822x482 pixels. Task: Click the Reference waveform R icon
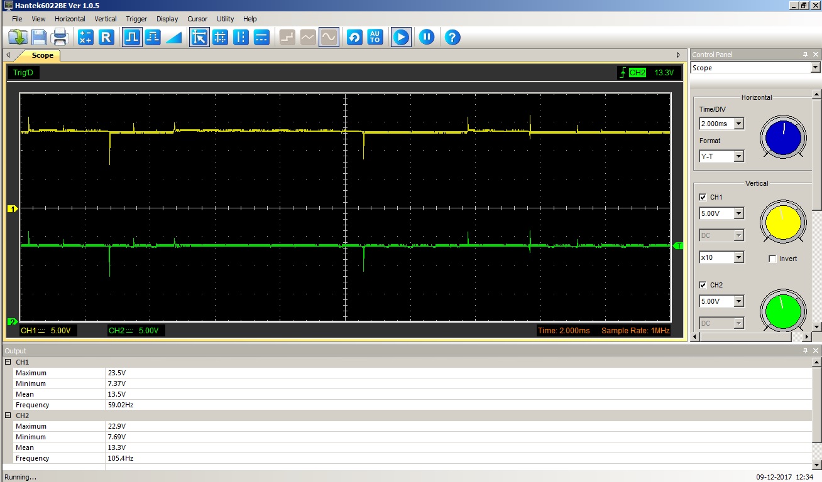coord(106,38)
